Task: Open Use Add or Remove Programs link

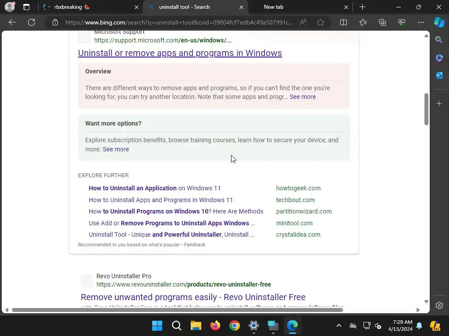Action: [x=171, y=223]
